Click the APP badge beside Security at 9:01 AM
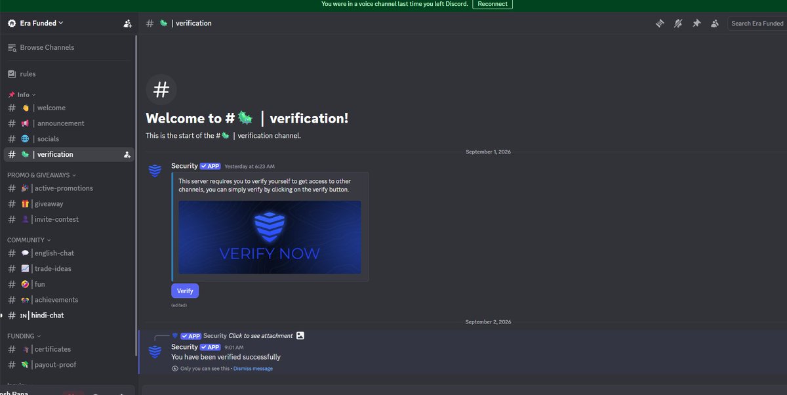 tap(211, 347)
